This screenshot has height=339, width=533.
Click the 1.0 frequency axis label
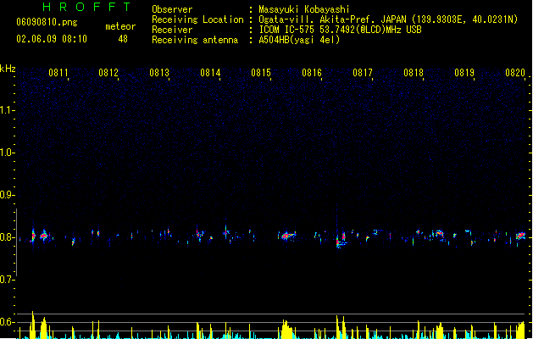click(7, 153)
